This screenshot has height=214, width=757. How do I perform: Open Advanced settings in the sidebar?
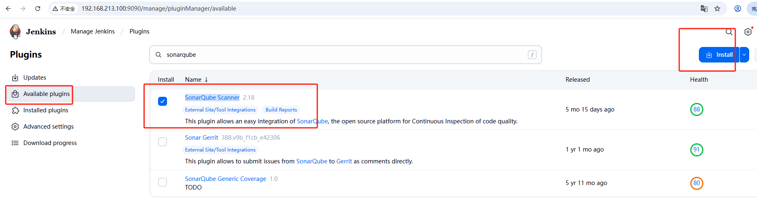point(48,127)
